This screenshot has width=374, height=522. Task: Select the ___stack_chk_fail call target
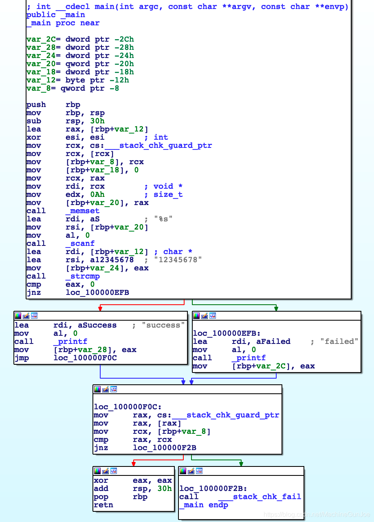pyautogui.click(x=260, y=497)
